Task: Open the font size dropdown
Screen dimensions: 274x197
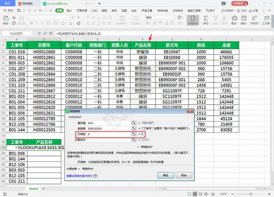Action: click(x=68, y=18)
